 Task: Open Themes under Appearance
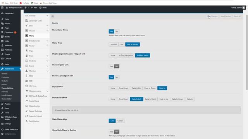pos(4,74)
